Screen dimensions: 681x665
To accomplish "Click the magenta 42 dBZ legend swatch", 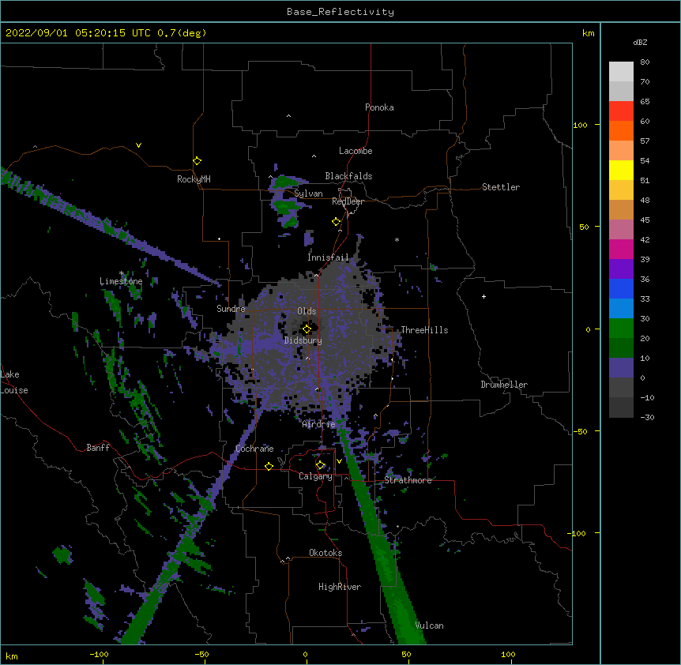I will coord(621,249).
